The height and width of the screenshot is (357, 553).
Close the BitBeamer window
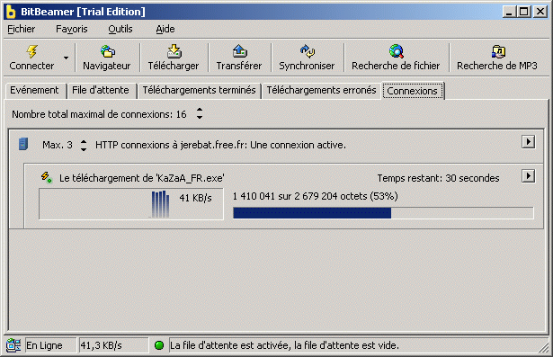pyautogui.click(x=540, y=12)
